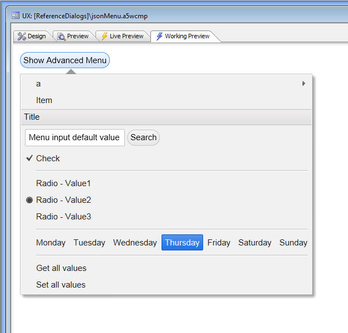Screen dimensions: 348x333
Task: Choose the Item menu entry
Action: tap(166, 100)
